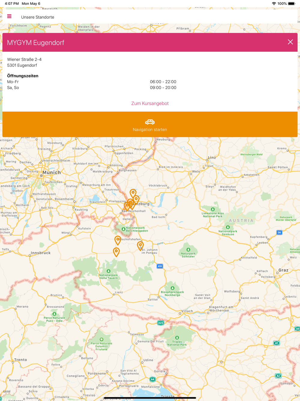Open the Legal link on the map
The height and width of the screenshot is (401, 300).
click(7, 391)
